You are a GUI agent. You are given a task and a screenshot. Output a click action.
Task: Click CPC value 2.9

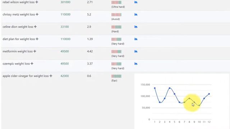click(89, 27)
